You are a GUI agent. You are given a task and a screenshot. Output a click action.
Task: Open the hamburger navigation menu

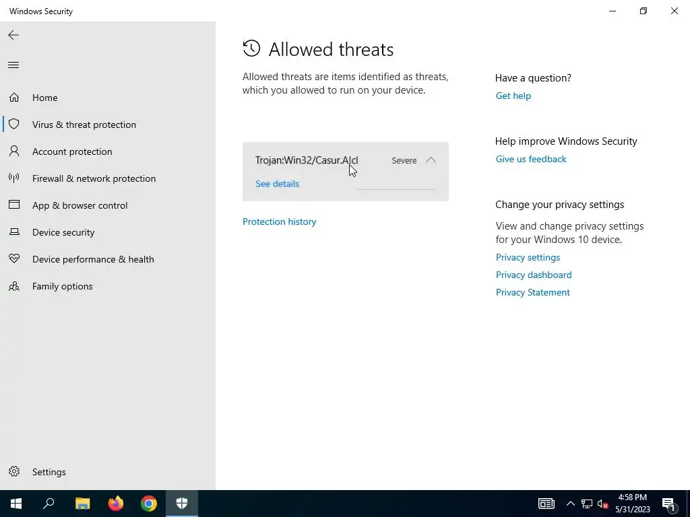13,65
